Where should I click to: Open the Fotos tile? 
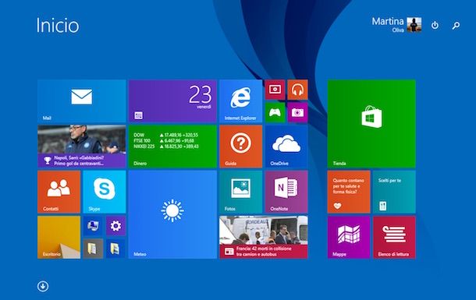241,192
